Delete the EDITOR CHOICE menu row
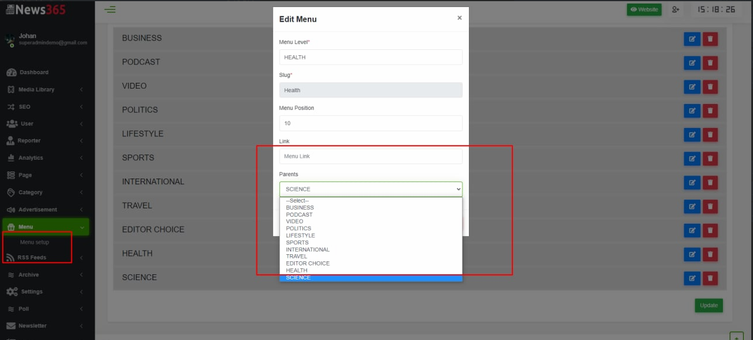 [x=710, y=230]
